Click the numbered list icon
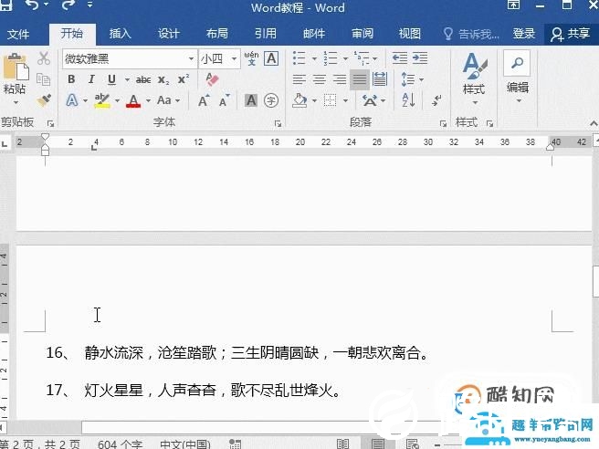This screenshot has width=599, height=449. point(331,58)
